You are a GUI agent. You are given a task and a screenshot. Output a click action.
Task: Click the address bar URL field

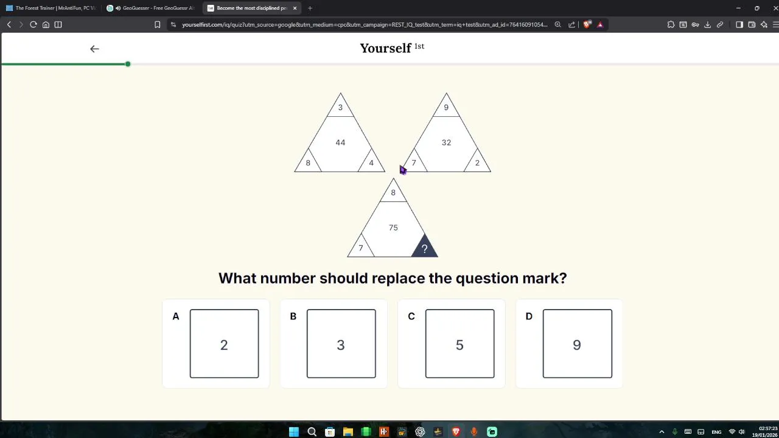click(364, 24)
